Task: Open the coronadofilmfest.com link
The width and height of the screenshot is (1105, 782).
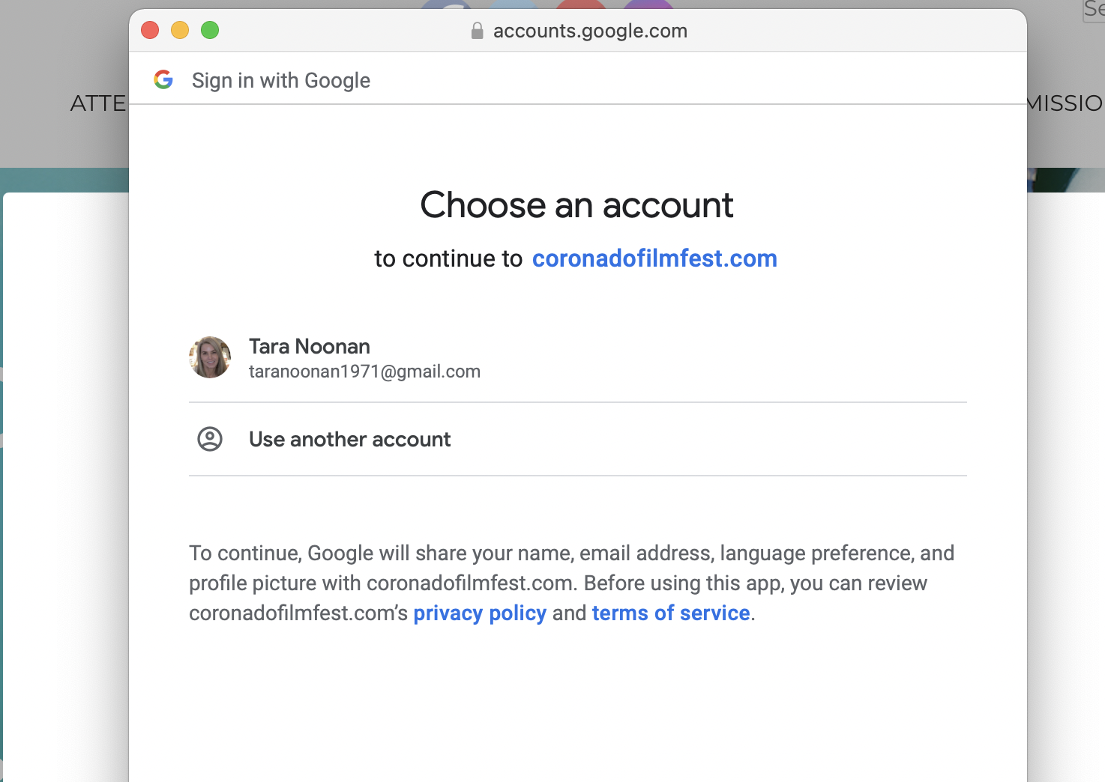Action: [x=654, y=258]
